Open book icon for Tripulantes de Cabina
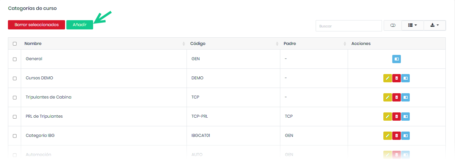This screenshot has height=160, width=455. (405, 98)
